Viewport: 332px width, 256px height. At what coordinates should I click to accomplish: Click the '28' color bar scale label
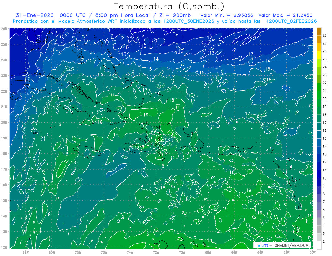(325, 36)
